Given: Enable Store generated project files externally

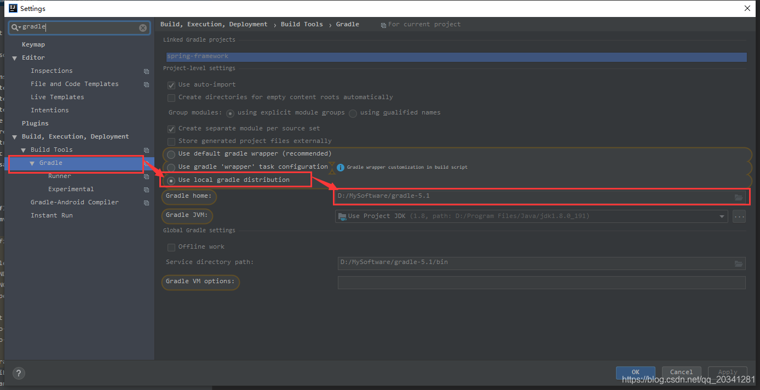Looking at the screenshot, I should pyautogui.click(x=171, y=141).
